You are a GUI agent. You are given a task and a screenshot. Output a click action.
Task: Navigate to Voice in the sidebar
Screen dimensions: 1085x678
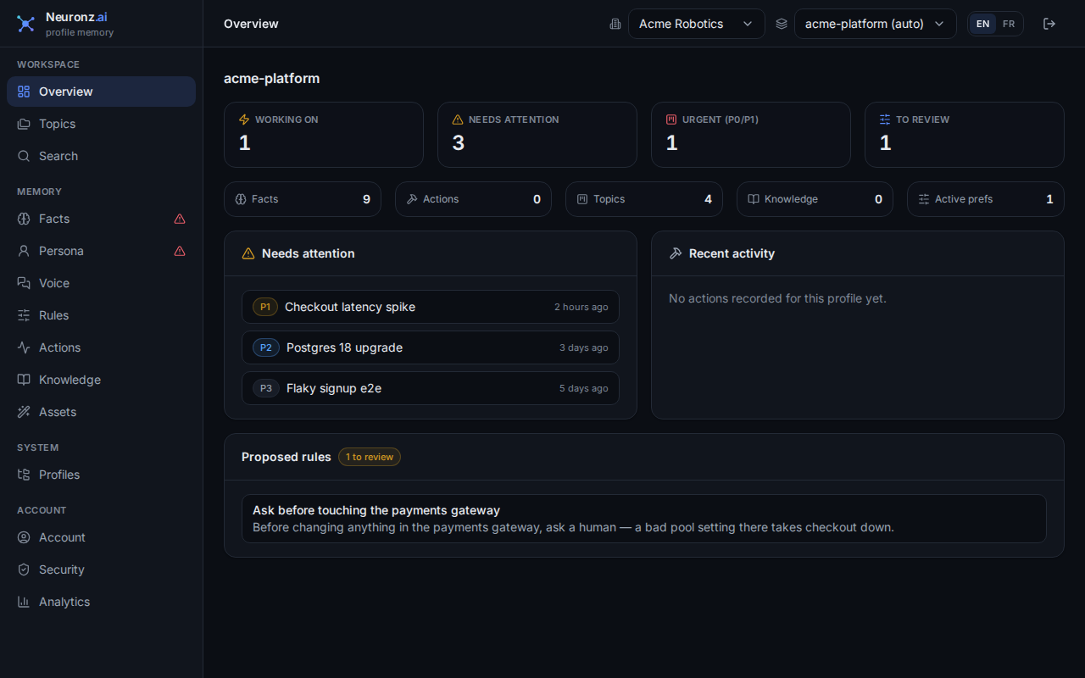[101, 283]
